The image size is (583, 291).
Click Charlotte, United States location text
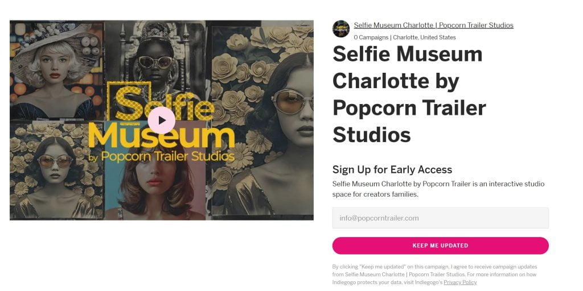click(x=424, y=38)
